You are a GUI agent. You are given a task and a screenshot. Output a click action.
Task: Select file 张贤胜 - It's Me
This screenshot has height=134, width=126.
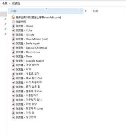[25, 35]
